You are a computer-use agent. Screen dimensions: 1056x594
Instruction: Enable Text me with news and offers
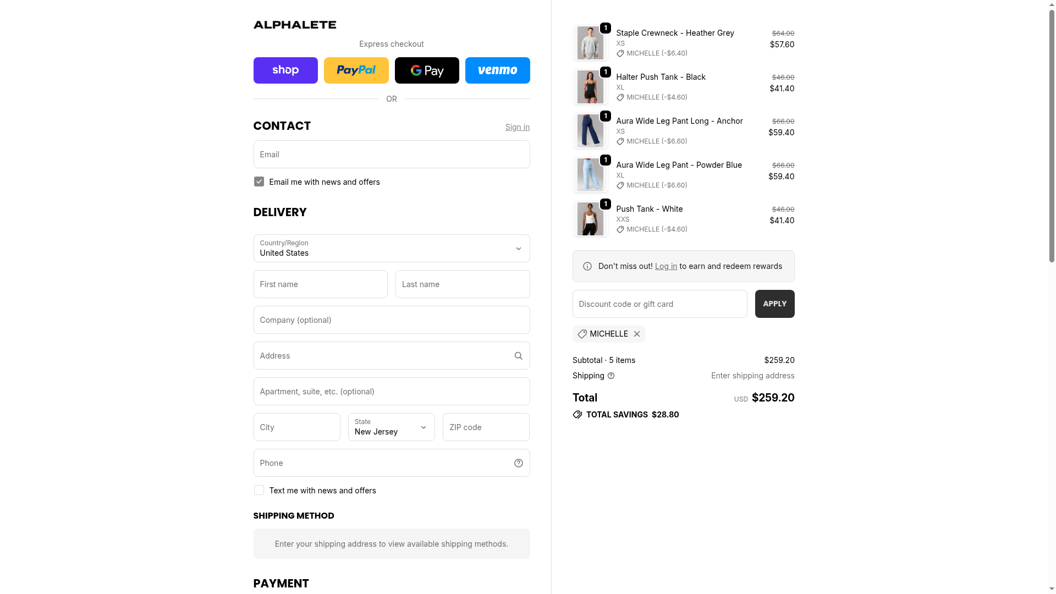[x=259, y=491]
